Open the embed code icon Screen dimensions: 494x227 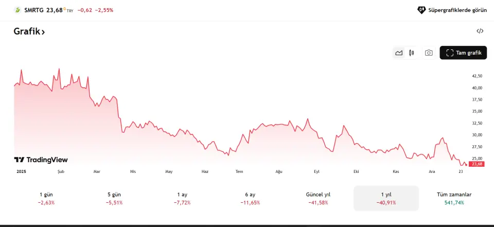coord(480,31)
